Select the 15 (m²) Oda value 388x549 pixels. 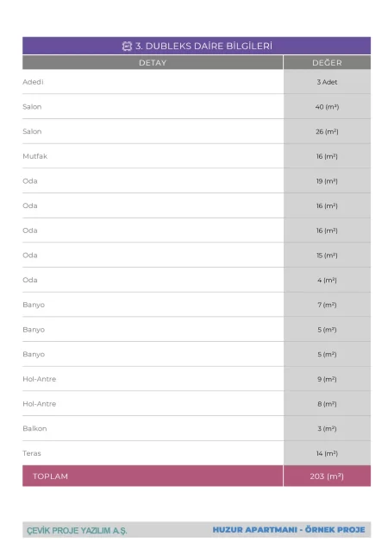pos(327,256)
